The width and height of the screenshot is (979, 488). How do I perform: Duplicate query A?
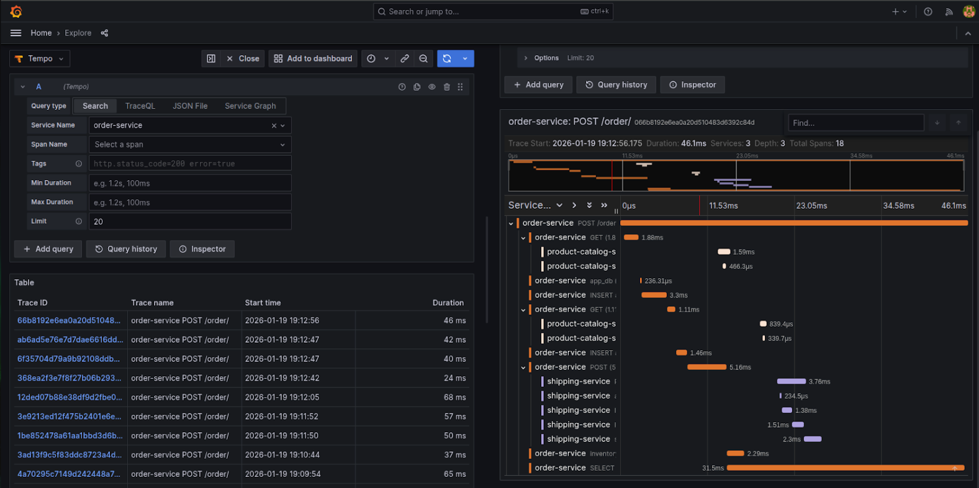click(417, 87)
